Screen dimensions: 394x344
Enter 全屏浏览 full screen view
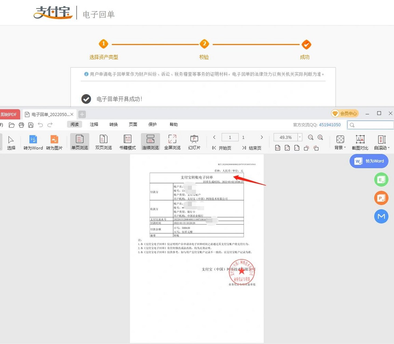pyautogui.click(x=172, y=143)
